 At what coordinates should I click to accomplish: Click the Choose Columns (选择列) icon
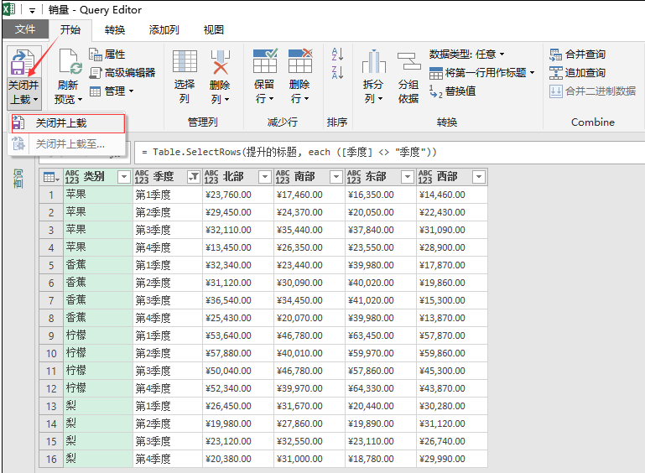point(185,62)
